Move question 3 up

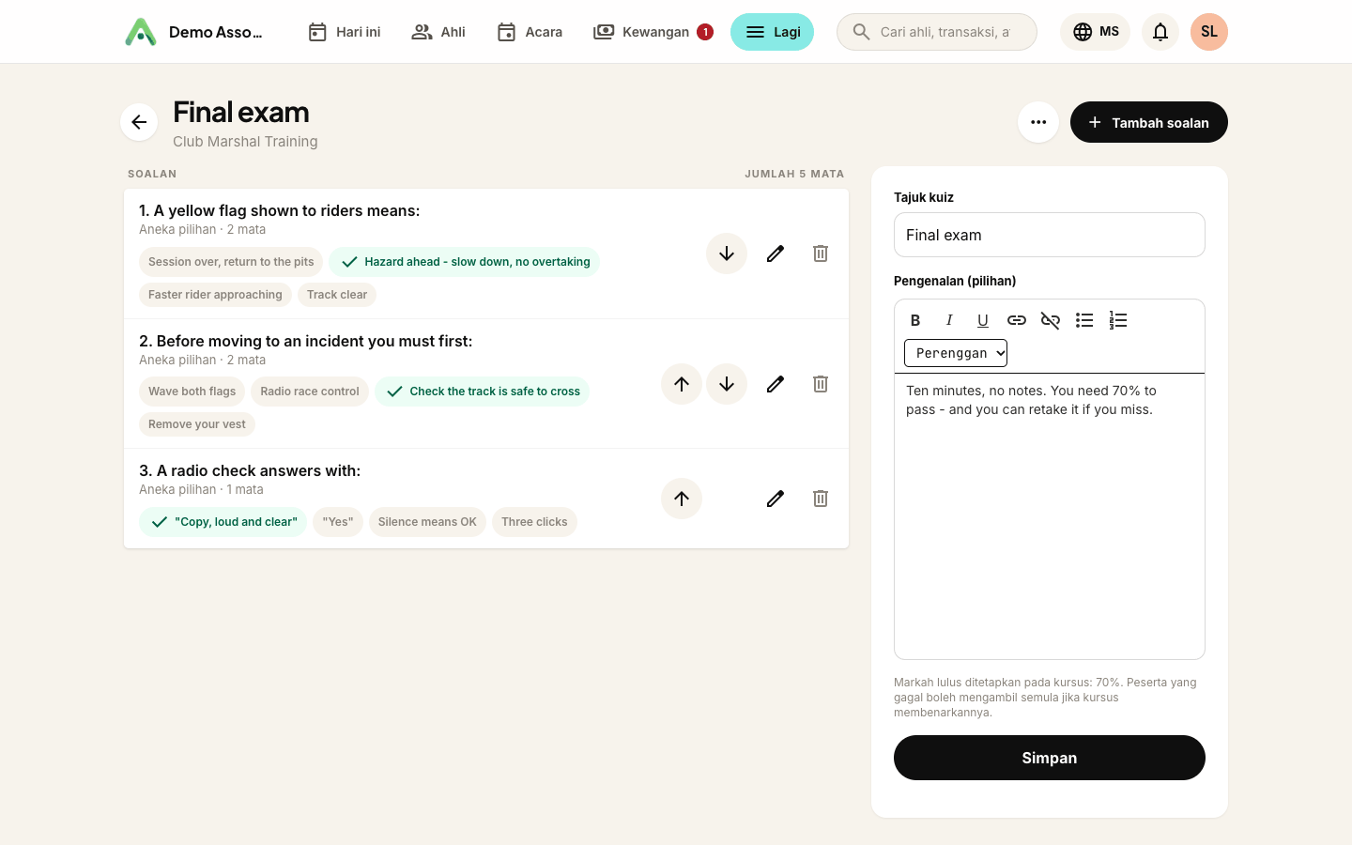682,499
